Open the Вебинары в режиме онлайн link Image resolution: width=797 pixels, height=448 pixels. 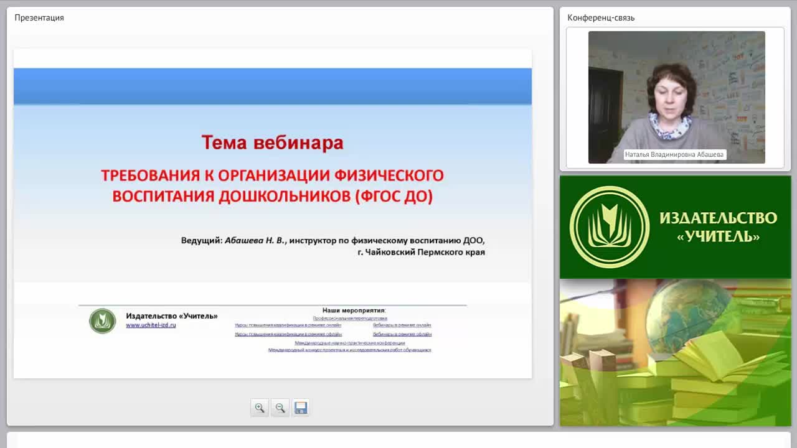[402, 325]
